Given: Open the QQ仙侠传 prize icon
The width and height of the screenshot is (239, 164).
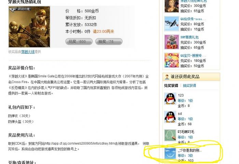Looking at the screenshot, I should coord(172,24).
